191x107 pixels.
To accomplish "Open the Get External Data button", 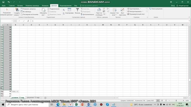I will [7, 12].
